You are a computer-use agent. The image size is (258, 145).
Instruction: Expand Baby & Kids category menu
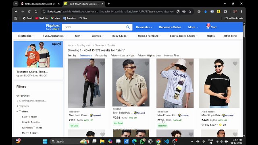121,36
